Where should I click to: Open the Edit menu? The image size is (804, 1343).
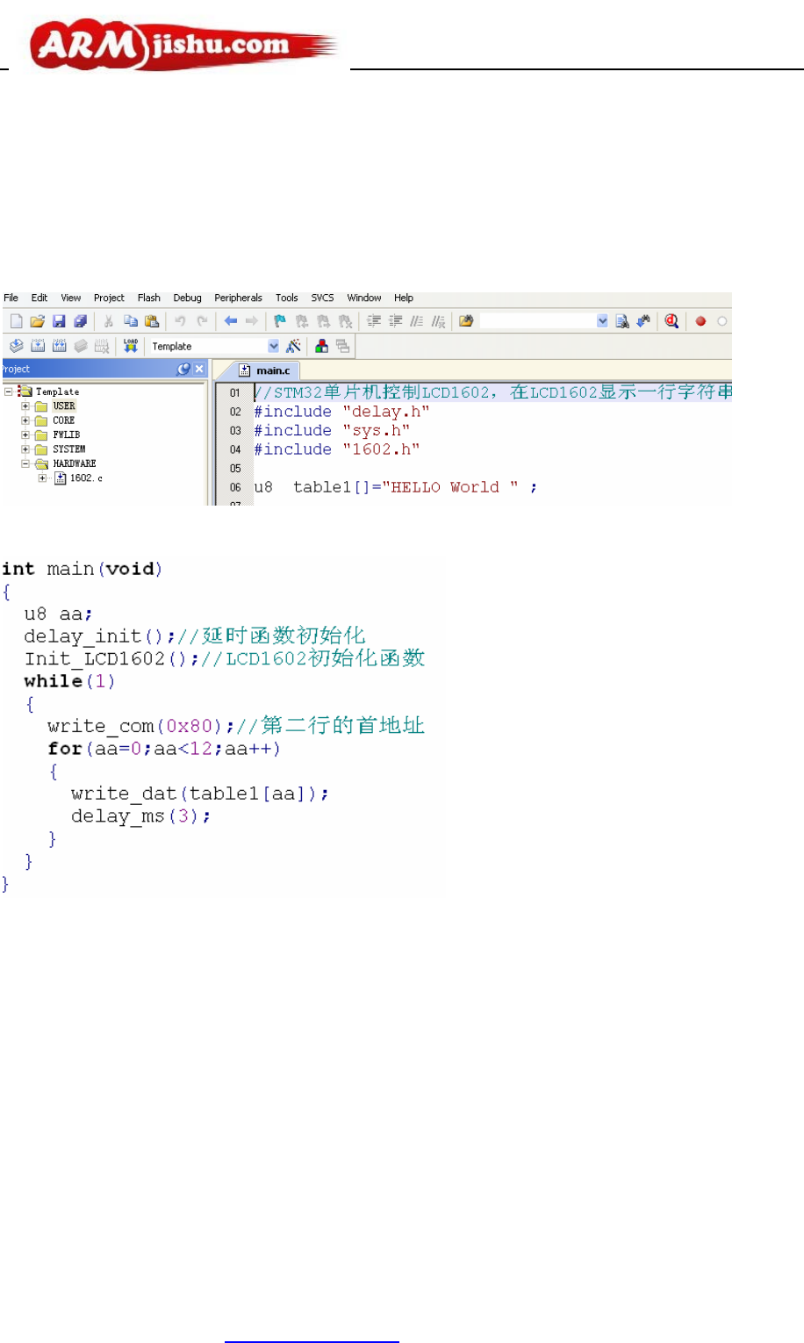(39, 298)
